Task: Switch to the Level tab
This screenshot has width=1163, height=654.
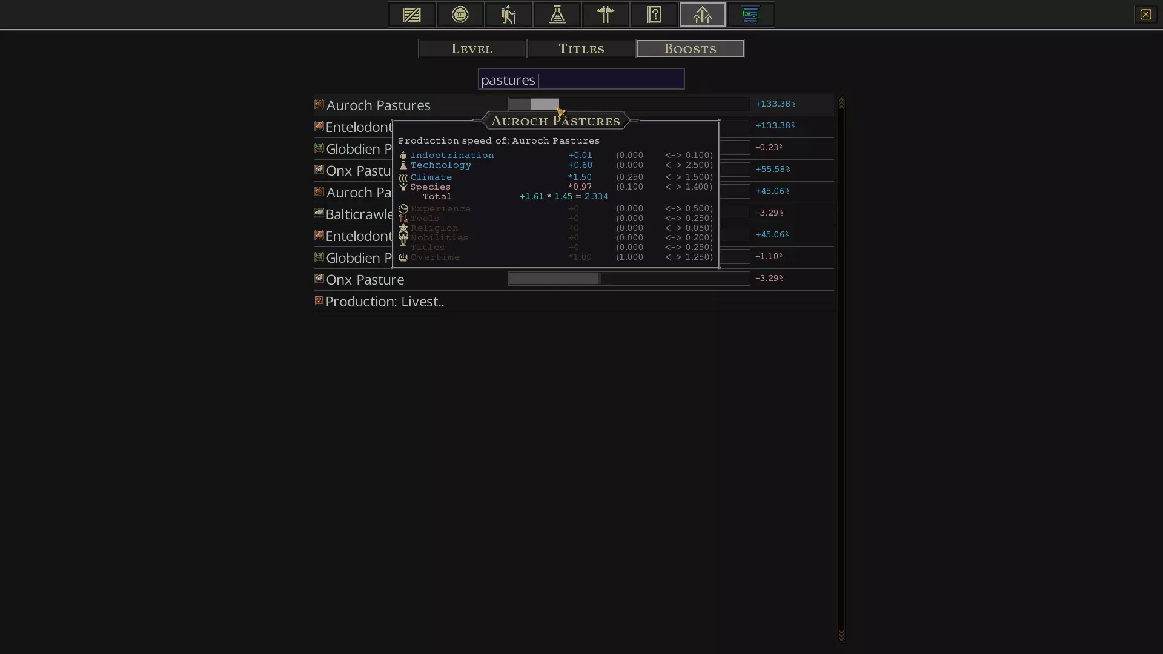Action: point(472,48)
